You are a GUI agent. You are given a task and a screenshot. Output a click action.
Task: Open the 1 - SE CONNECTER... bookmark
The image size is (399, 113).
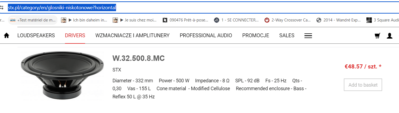236,20
